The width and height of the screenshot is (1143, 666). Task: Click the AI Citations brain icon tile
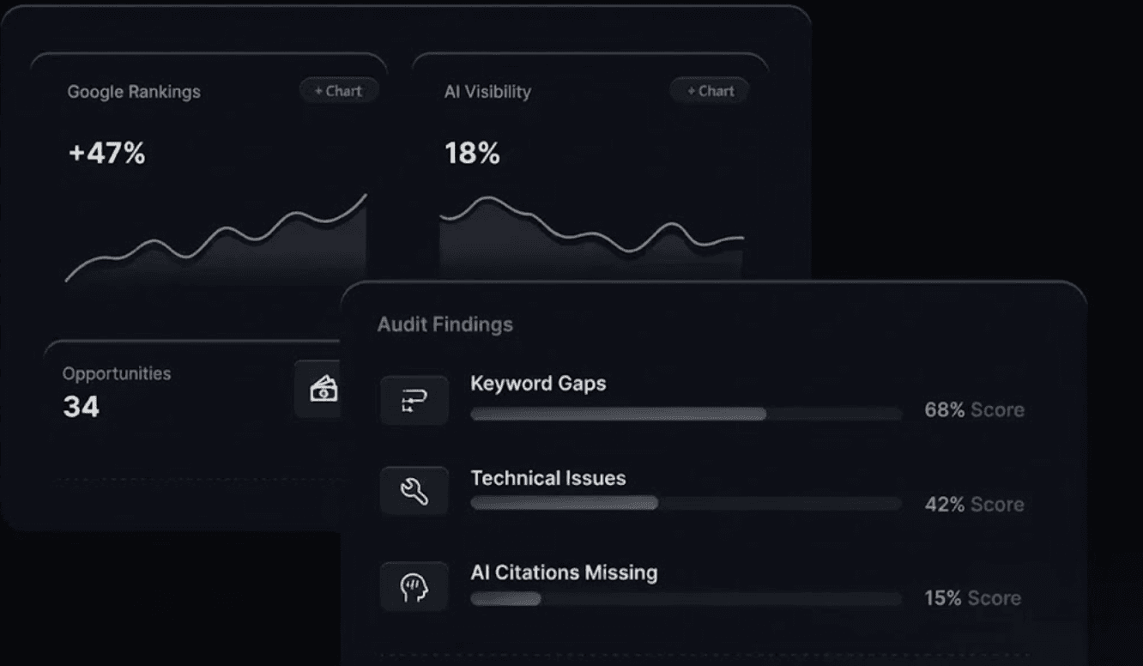(414, 585)
